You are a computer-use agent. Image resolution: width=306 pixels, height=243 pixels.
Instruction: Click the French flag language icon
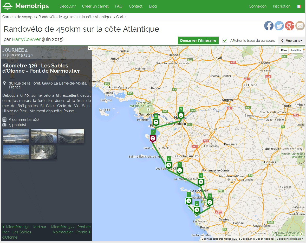pyautogui.click(x=299, y=6)
